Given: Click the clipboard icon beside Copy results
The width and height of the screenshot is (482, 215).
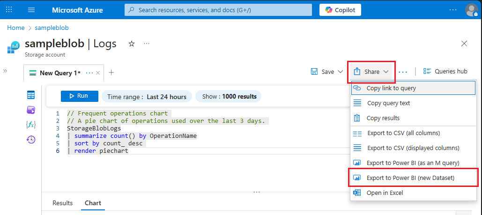Looking at the screenshot, I should point(357,118).
